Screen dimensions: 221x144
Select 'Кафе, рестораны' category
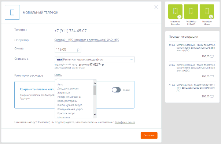[x=67, y=101]
